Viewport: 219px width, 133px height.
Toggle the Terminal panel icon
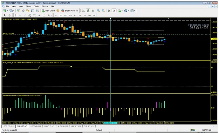point(33,11)
